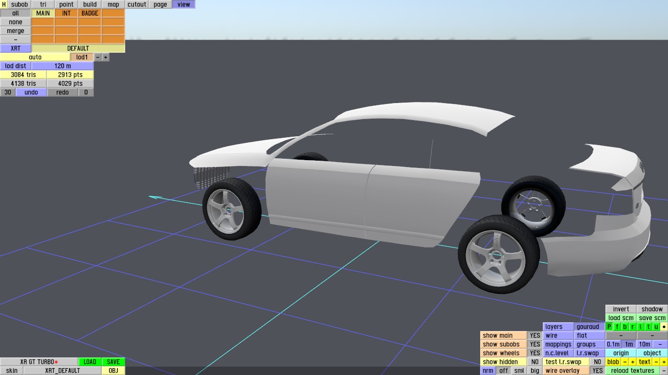Save the model with the SAVE button

point(113,362)
